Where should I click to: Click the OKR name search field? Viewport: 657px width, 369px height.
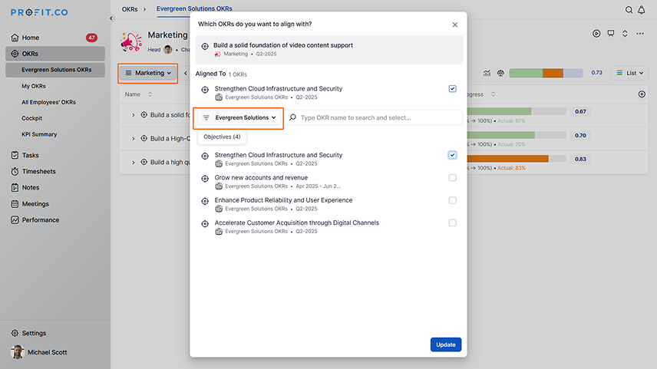[x=374, y=117]
